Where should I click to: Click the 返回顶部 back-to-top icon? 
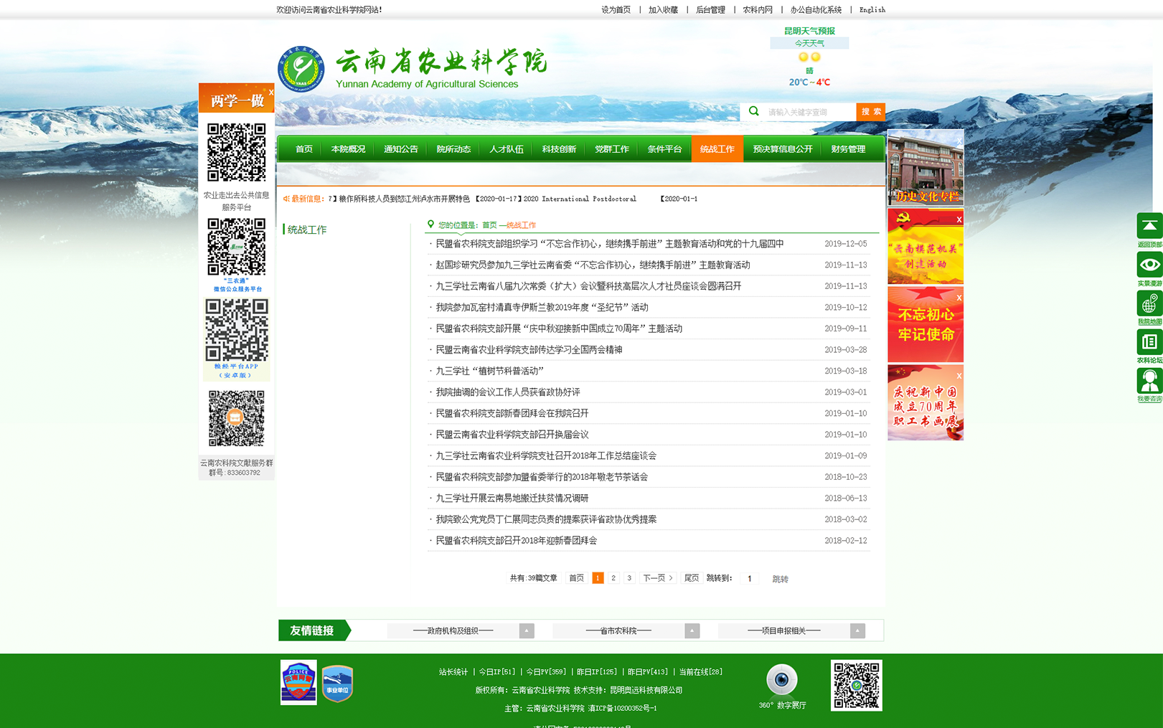pyautogui.click(x=1149, y=227)
